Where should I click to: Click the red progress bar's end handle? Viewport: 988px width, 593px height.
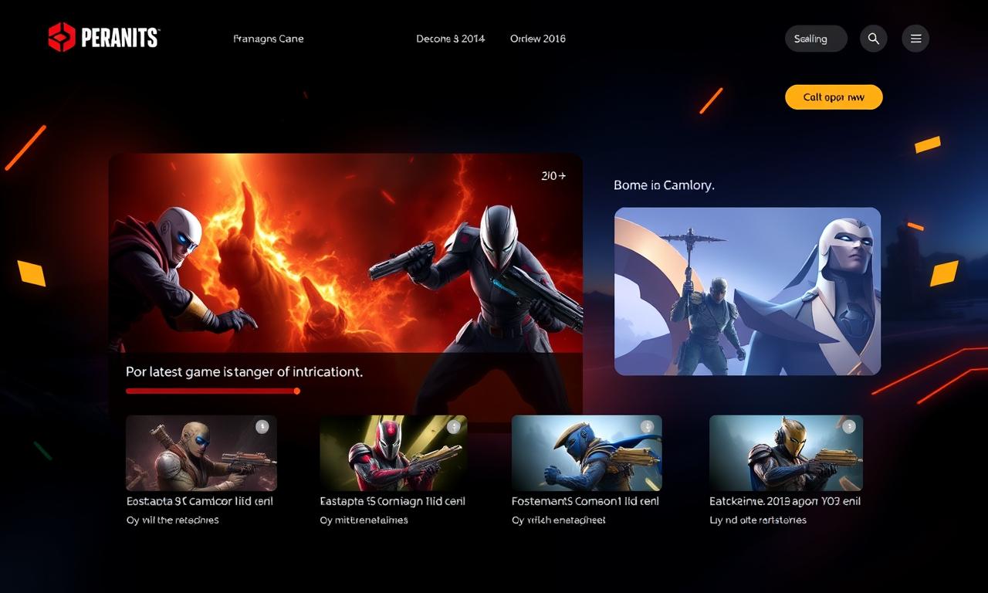tap(297, 391)
